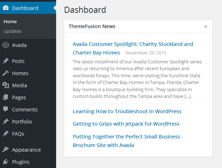
Task: Click the Comments speech bubble icon
Action: (6, 110)
